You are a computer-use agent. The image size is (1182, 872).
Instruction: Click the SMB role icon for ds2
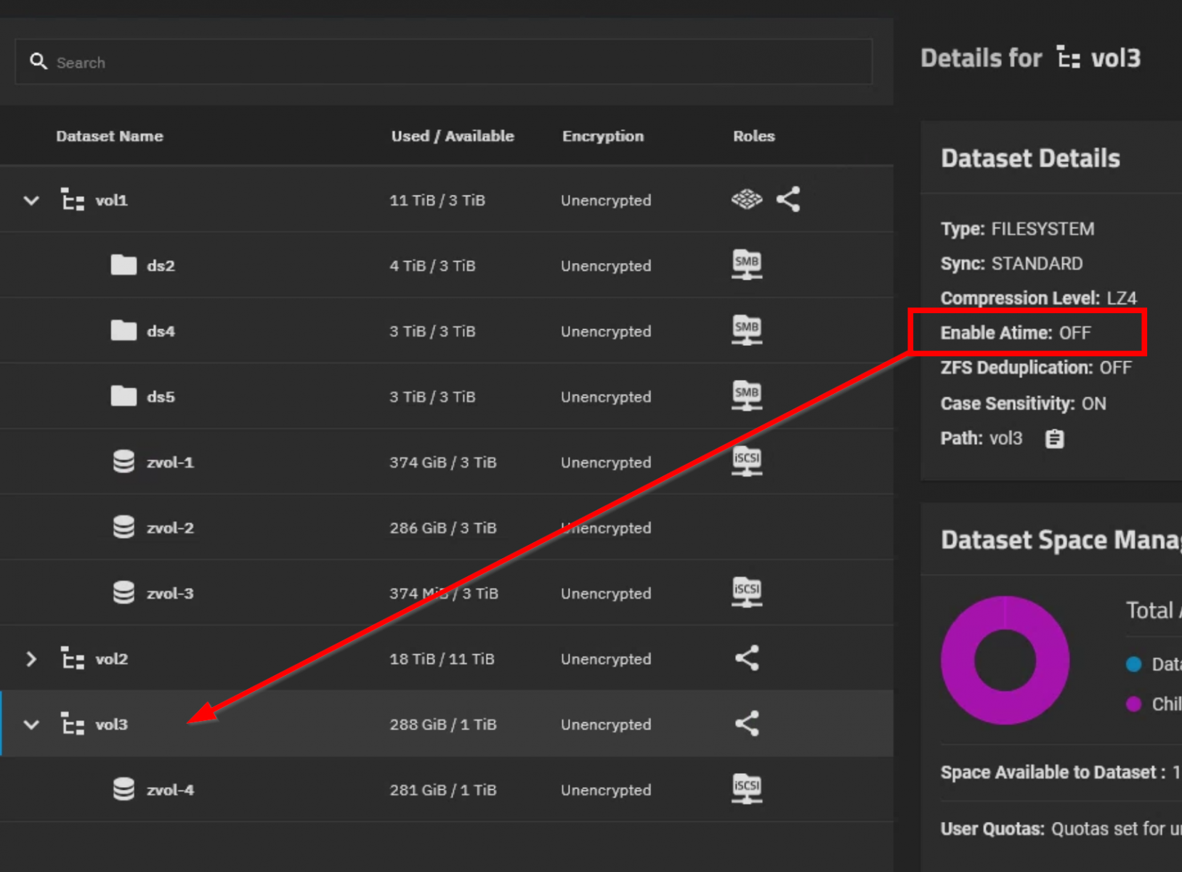point(747,265)
